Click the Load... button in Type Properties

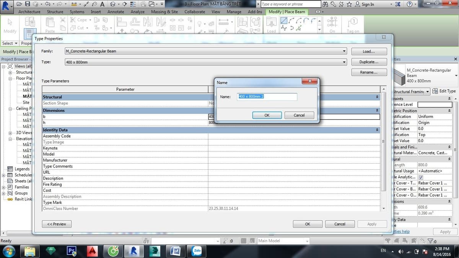tap(369, 51)
